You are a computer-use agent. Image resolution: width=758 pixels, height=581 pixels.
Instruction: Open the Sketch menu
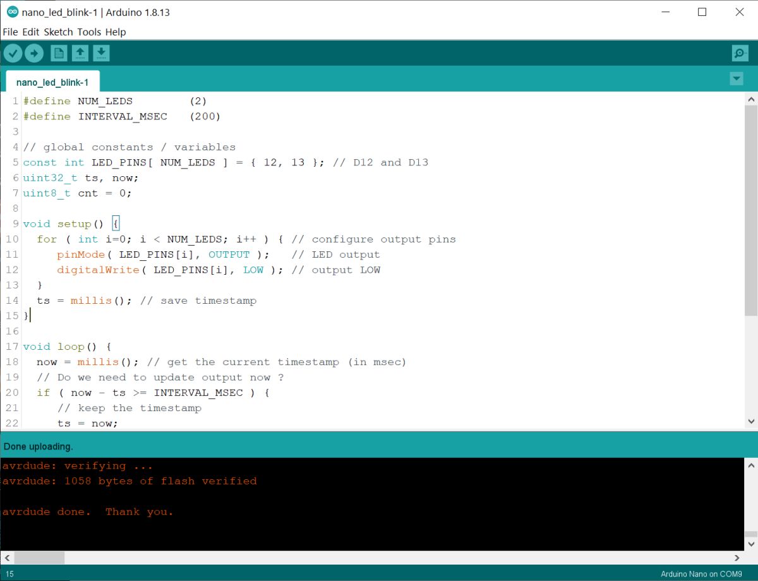pos(58,32)
